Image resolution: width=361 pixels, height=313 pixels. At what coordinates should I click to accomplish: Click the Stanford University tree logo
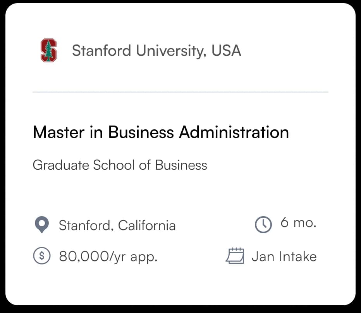[x=48, y=50]
